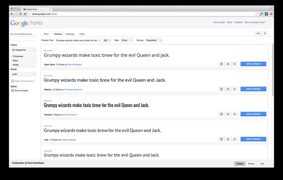
Task: Go back using browser back arrow
Action: pos(12,14)
